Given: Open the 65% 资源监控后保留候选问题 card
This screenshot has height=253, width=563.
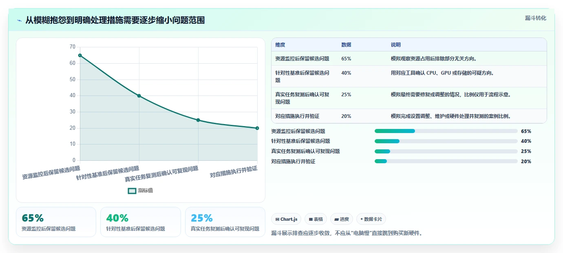Looking at the screenshot, I should (56, 222).
